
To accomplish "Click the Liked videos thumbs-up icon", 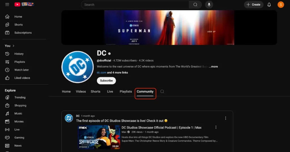I will tap(7, 78).
